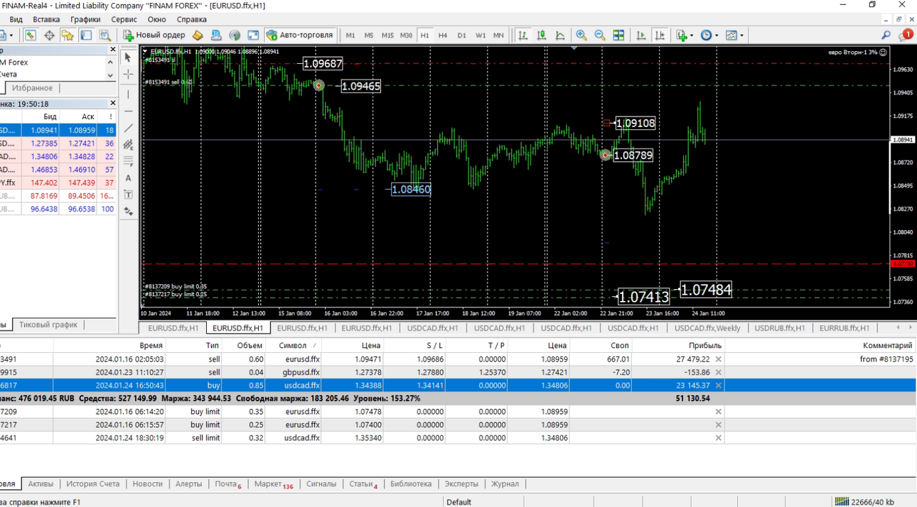Viewport: 917px width, 507px height.
Task: Select the USDRUB.ffx,H1 chart tab
Action: [780, 328]
